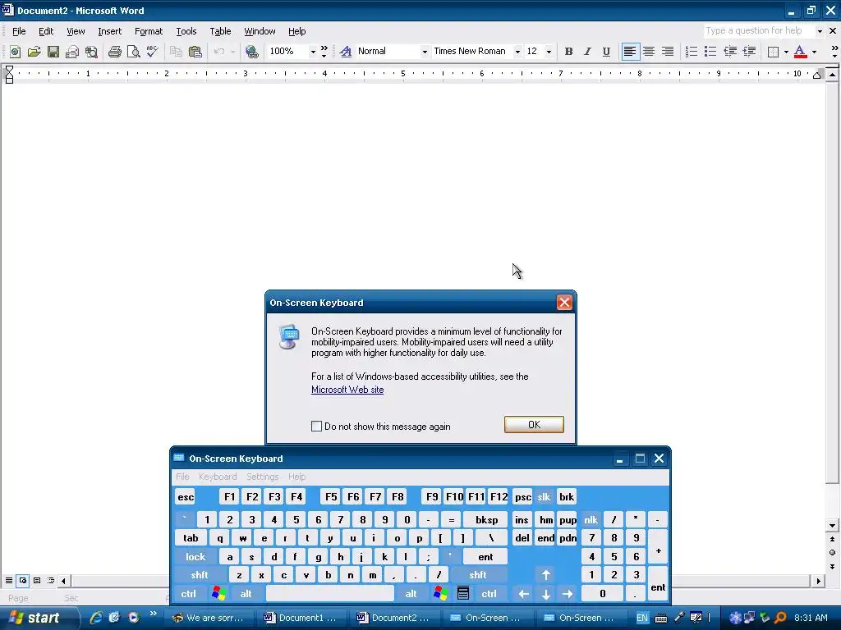This screenshot has width=841, height=630.
Task: Open the Tools menu
Action: [186, 31]
